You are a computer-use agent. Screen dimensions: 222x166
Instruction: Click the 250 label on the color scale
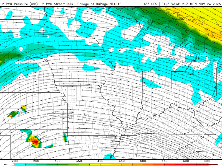click(x=36, y=161)
